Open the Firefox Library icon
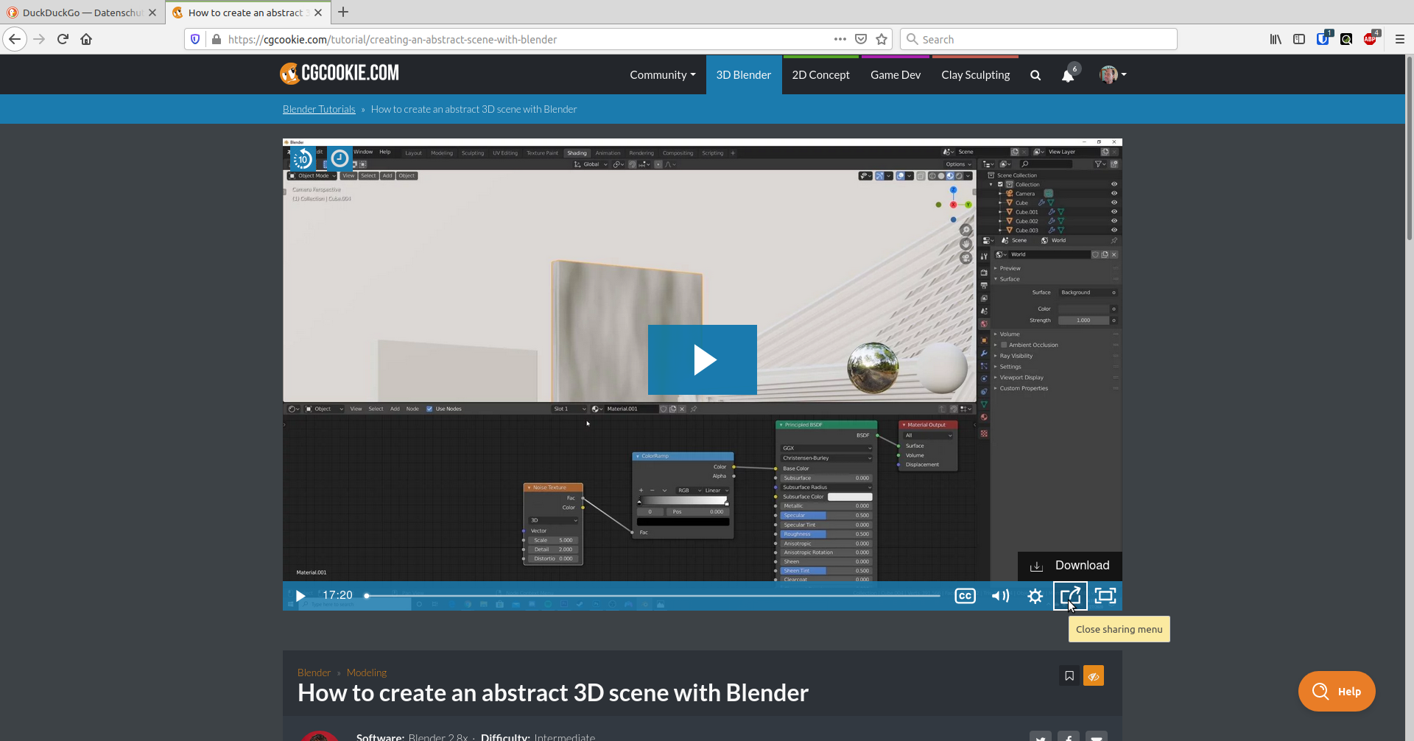The width and height of the screenshot is (1414, 741). coord(1276,39)
